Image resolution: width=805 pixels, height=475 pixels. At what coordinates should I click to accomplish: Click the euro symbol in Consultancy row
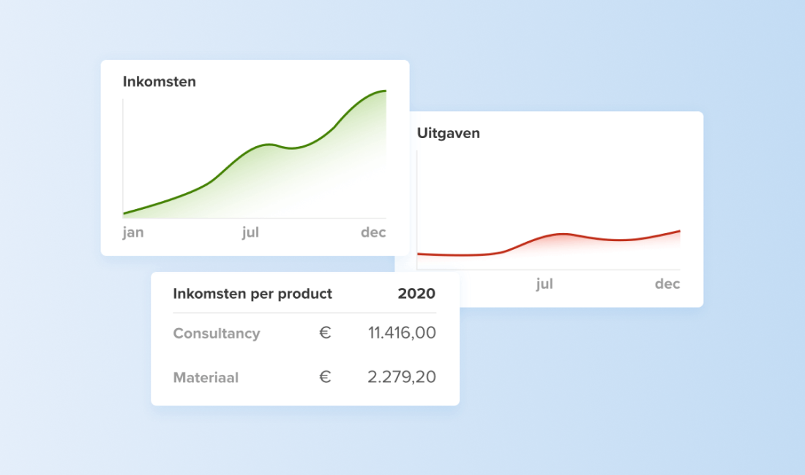coord(325,333)
